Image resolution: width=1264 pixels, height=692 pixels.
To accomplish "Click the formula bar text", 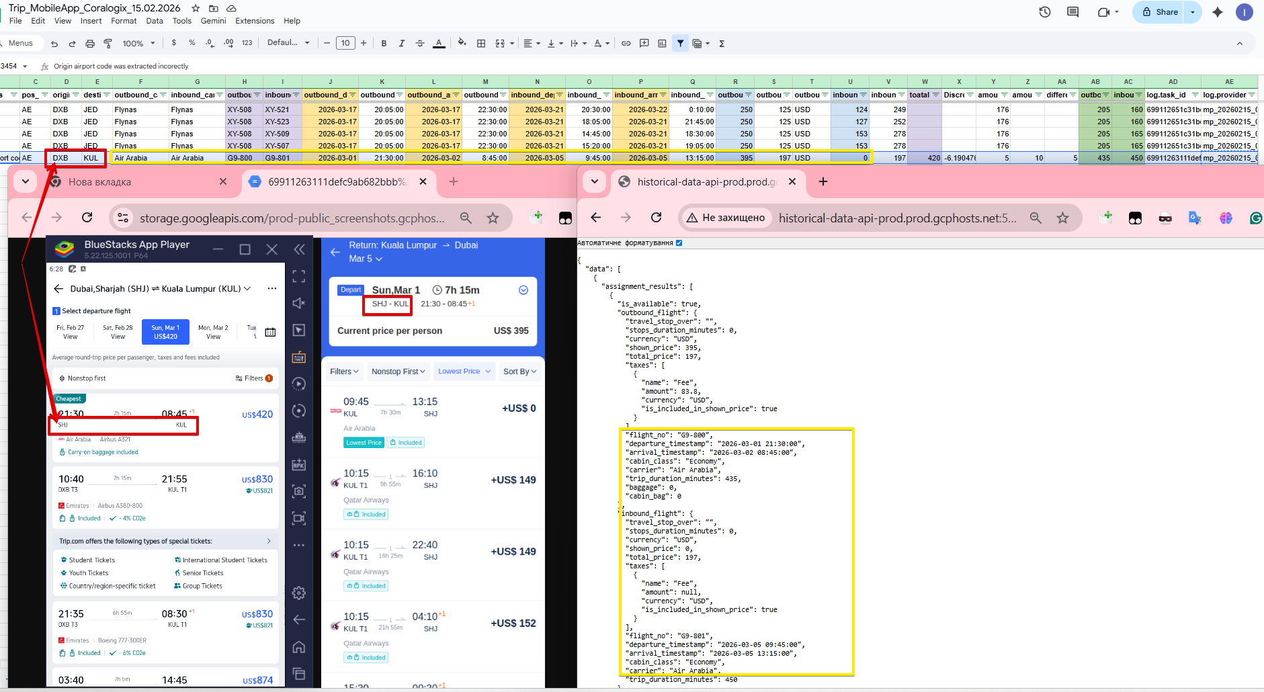I will (121, 67).
